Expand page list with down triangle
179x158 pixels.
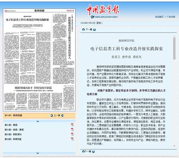click(x=38, y=153)
